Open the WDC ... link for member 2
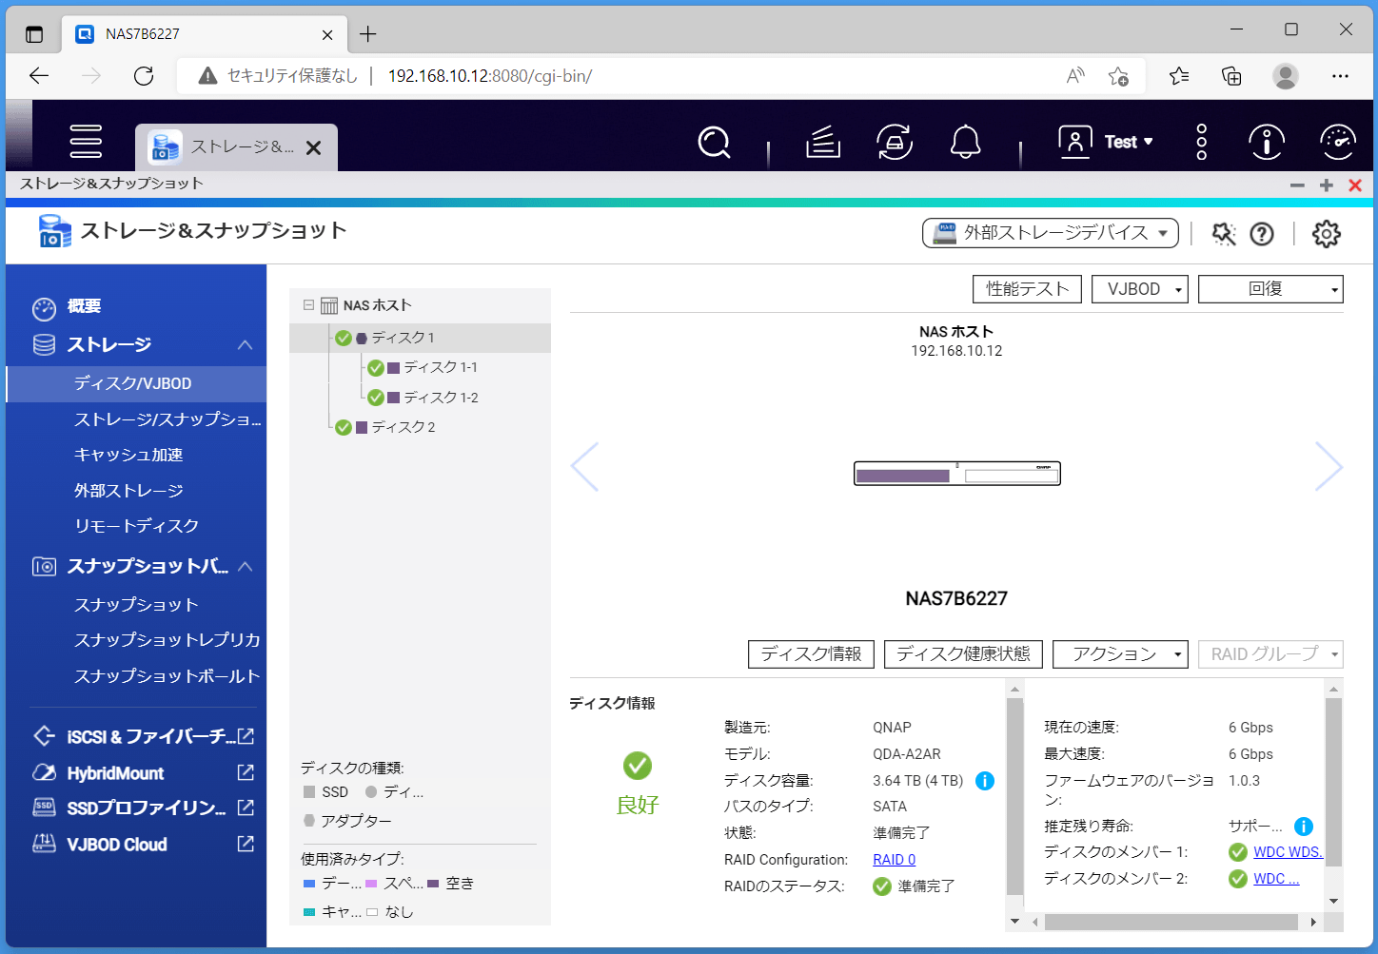This screenshot has height=954, width=1378. [x=1276, y=879]
